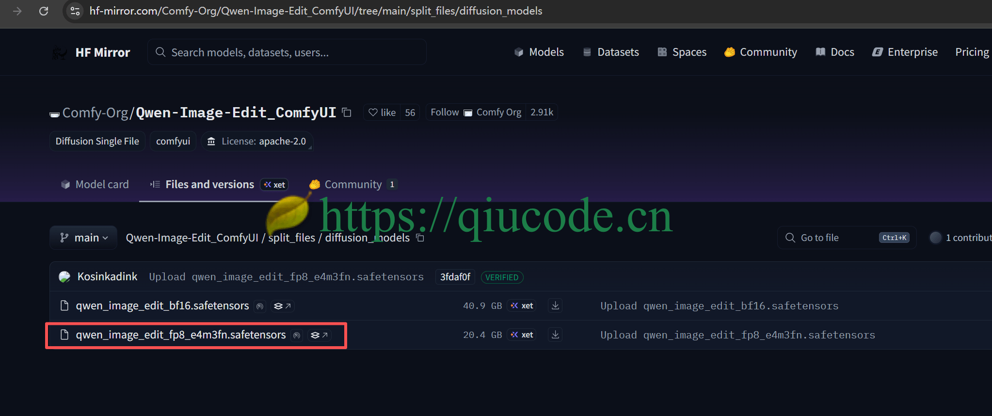This screenshot has width=992, height=416.
Task: Open the bf16 file's layers viewer badge
Action: pos(282,306)
